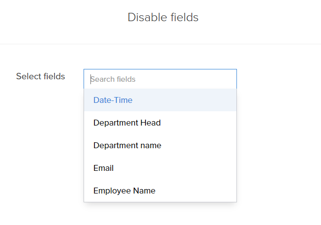
Task: Disable the Email field
Action: 104,168
